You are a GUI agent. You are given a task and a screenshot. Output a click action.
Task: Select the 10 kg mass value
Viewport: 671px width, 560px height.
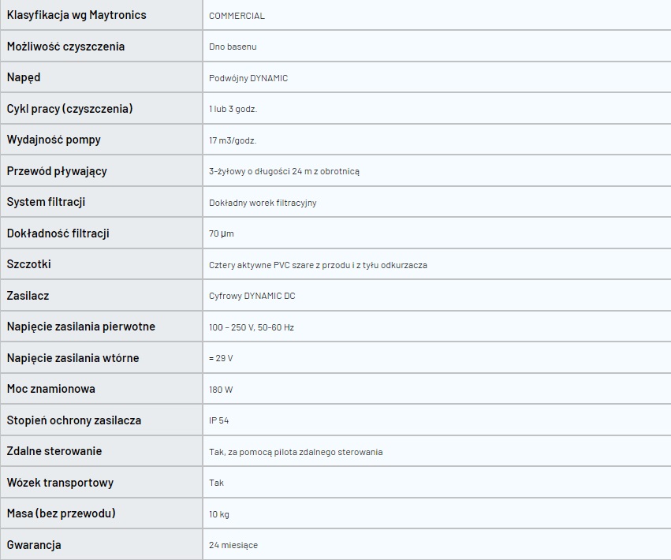pos(218,514)
